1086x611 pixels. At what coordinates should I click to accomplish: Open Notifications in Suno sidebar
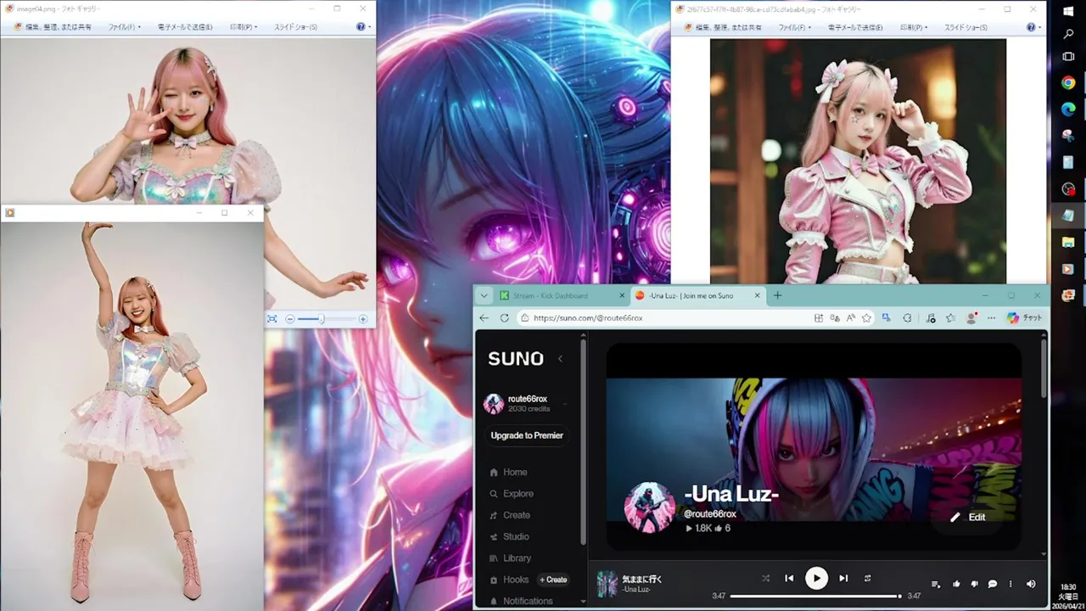(x=521, y=601)
